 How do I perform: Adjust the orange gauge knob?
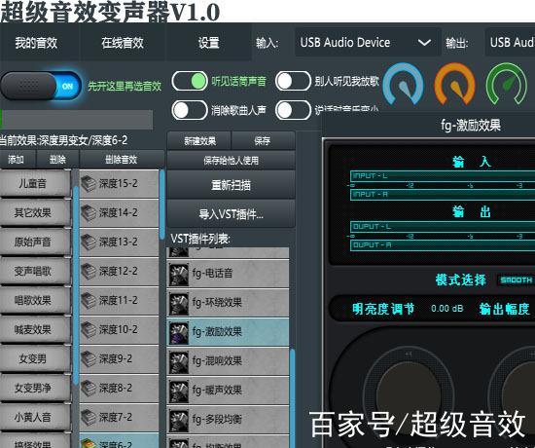455,85
